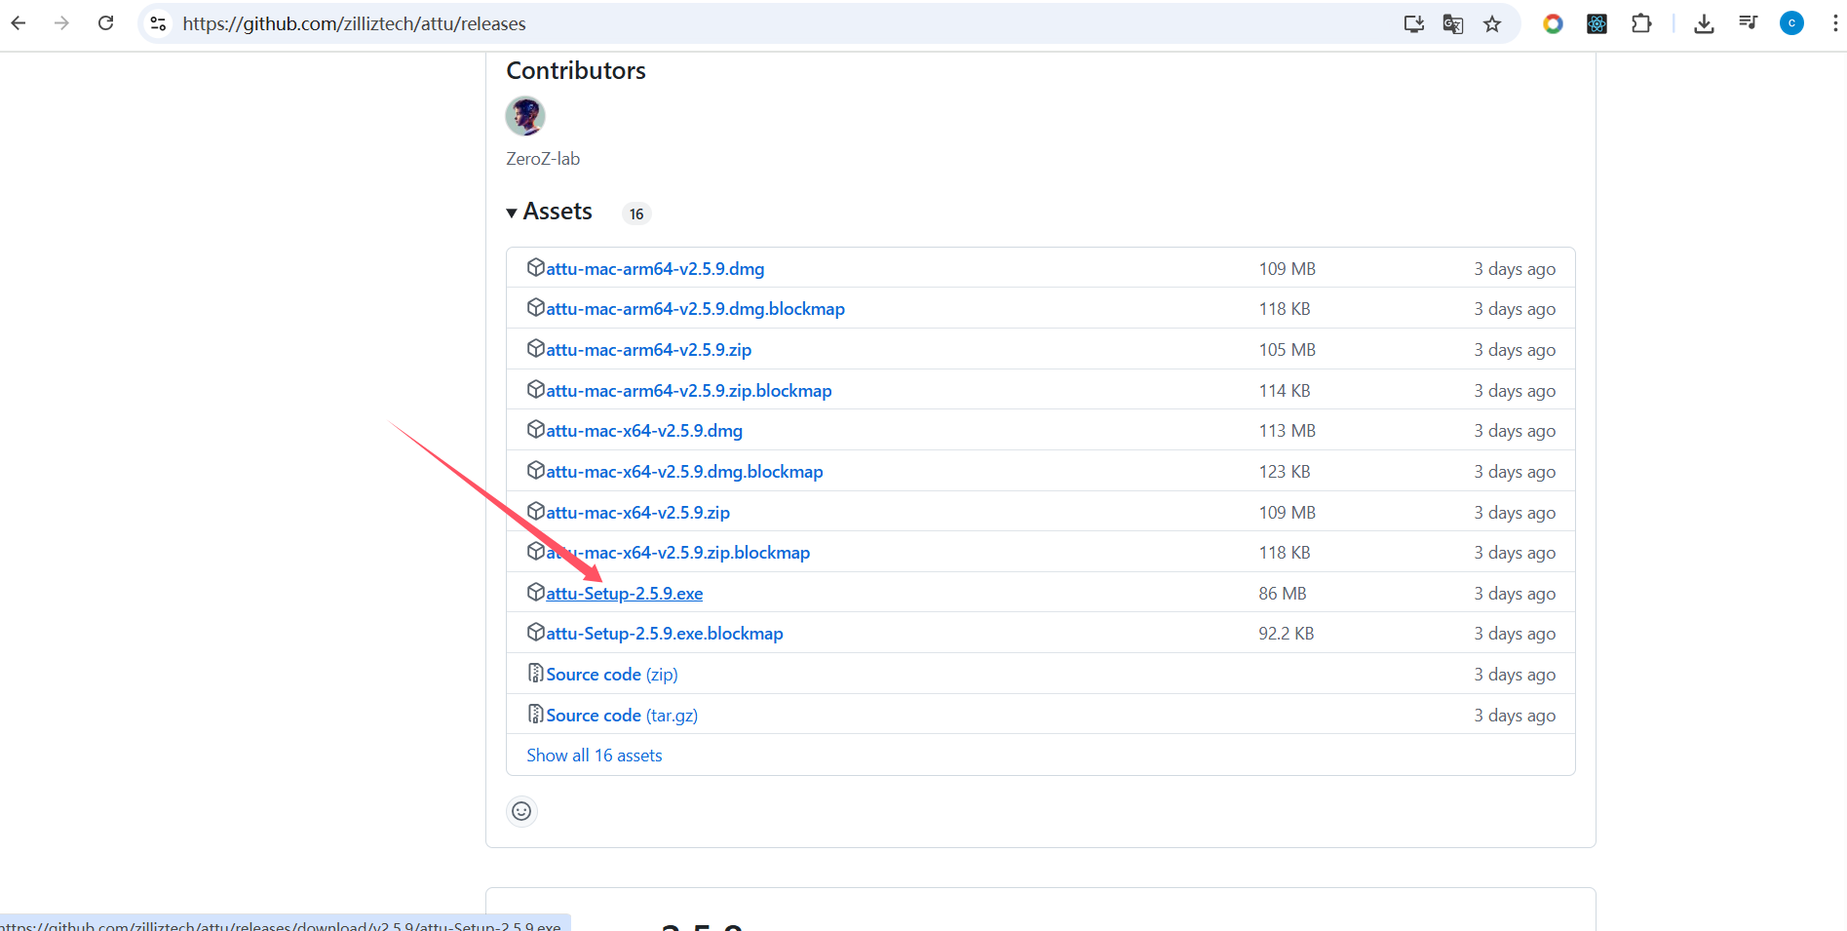Click package icon beside attu-mac-x64-v2.5.9.dmg

pos(535,429)
